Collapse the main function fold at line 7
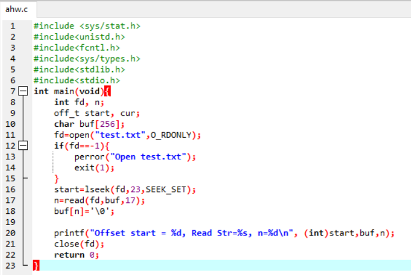This screenshot has height=275, width=411. pos(23,91)
